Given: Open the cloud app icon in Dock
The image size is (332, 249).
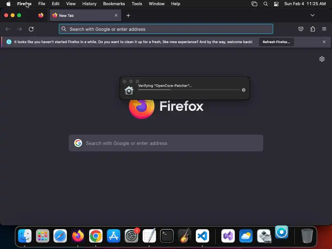Looking at the screenshot, I should click(x=246, y=236).
